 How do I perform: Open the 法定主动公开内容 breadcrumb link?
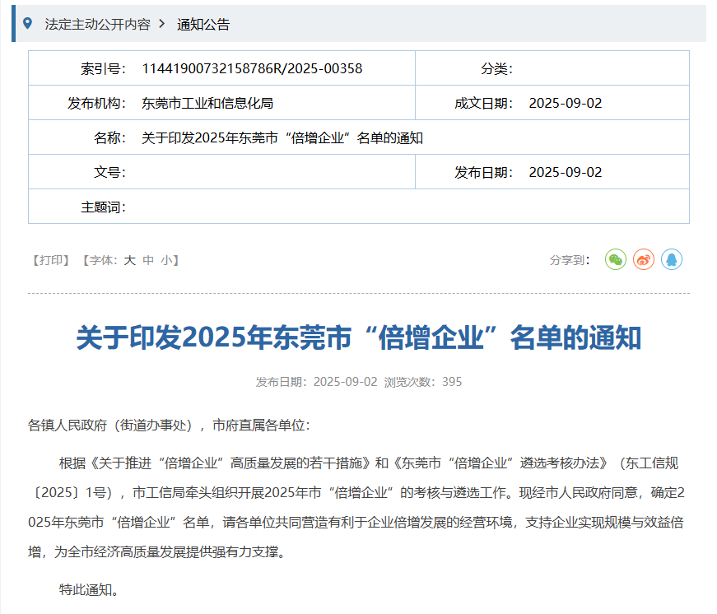pos(97,25)
